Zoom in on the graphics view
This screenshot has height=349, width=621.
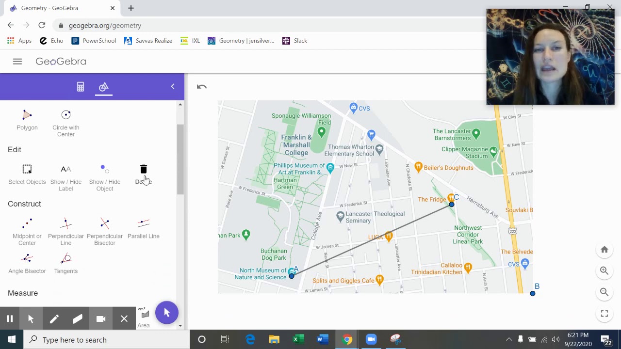pos(605,271)
